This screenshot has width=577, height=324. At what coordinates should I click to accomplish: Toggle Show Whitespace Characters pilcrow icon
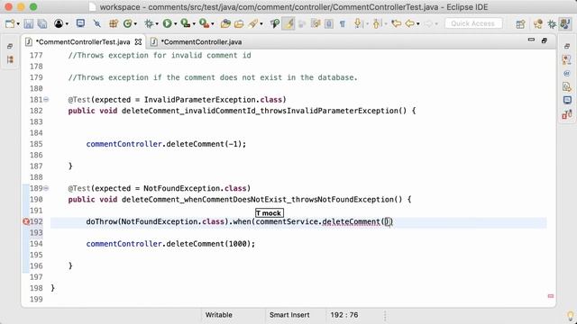[343, 24]
